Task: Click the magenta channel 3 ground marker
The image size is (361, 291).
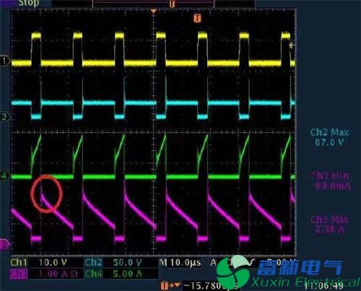Action: click(4, 244)
